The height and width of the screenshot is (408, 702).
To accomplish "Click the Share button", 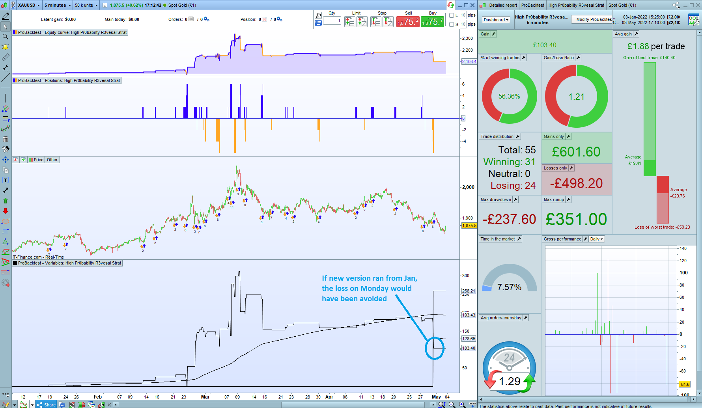I will pos(46,404).
